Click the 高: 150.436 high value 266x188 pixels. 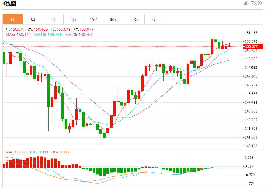click(x=38, y=29)
